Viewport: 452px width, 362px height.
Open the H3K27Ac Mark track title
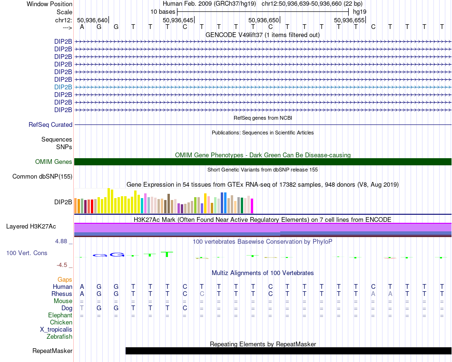pos(263,220)
